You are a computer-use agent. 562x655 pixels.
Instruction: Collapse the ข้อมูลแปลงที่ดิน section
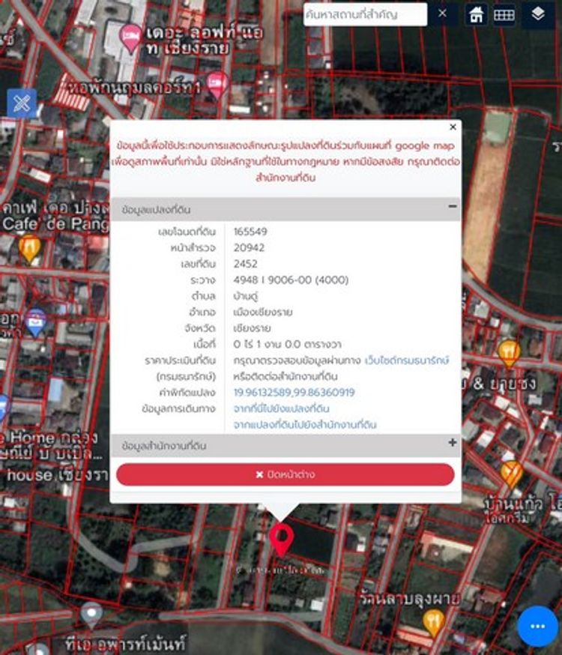pyautogui.click(x=452, y=206)
